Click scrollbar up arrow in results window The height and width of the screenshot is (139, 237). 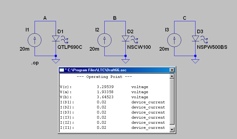click(172, 76)
